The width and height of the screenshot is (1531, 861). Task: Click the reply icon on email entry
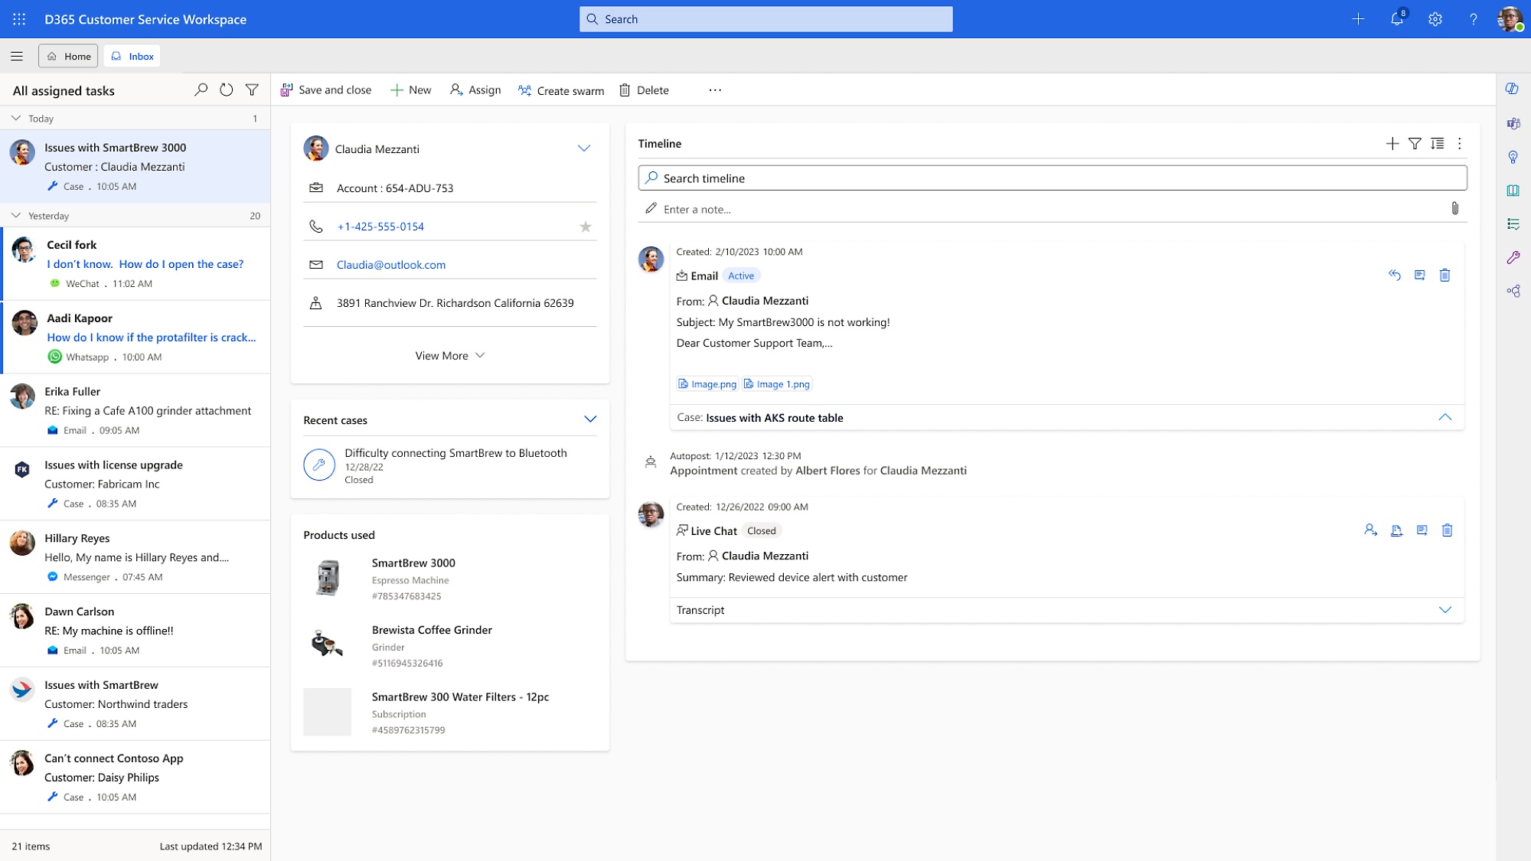click(1394, 275)
